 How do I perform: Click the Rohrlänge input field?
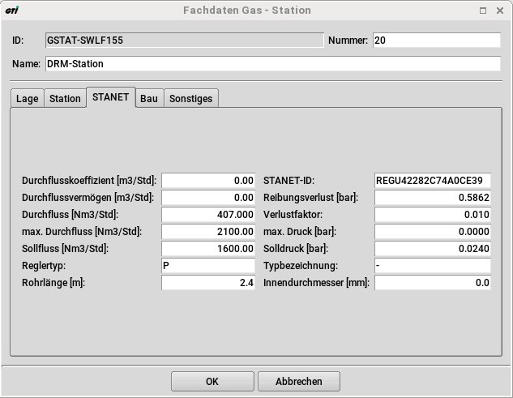[208, 283]
